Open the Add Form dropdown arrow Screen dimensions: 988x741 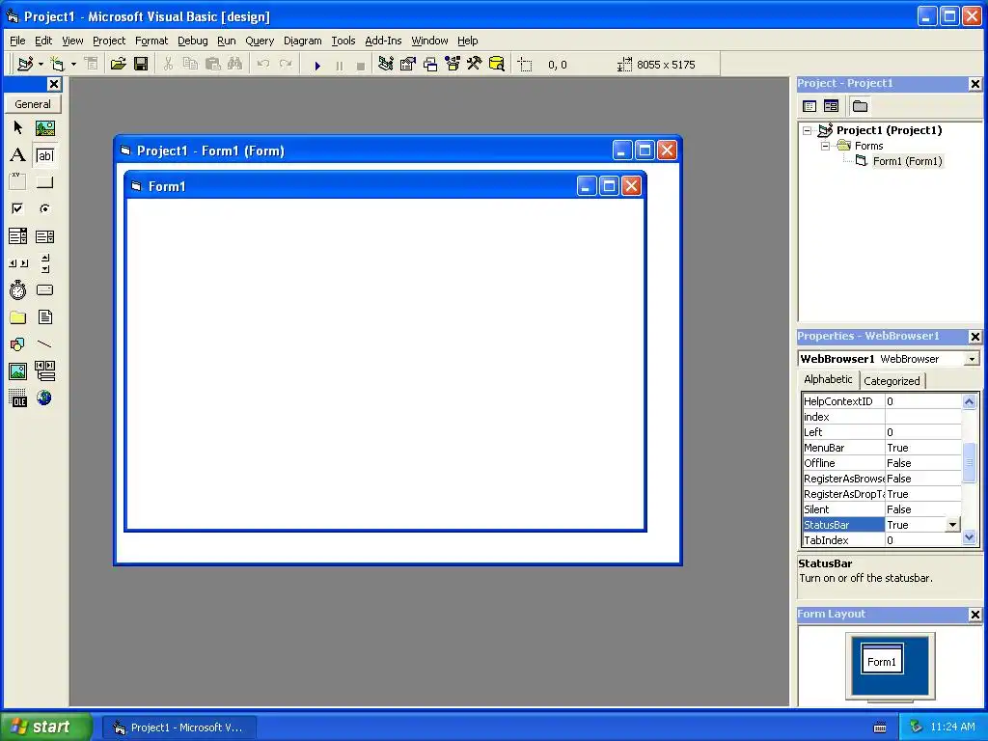tap(73, 65)
